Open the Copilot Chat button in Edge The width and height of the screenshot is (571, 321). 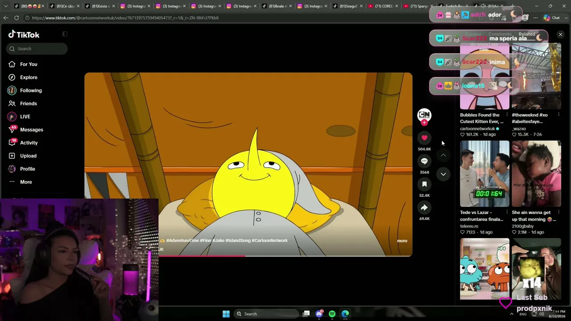(551, 18)
